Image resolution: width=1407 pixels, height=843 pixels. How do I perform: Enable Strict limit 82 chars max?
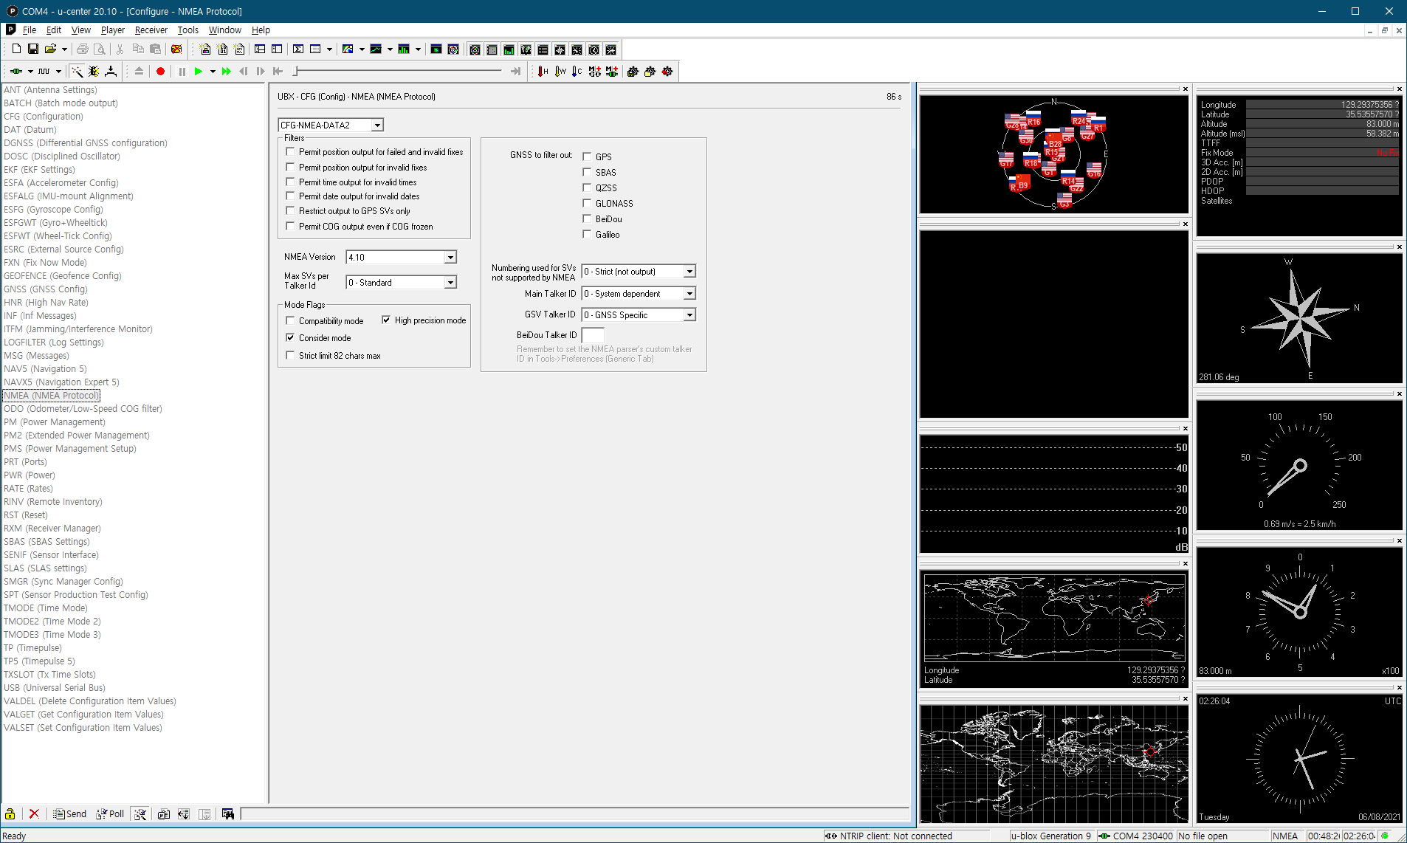point(290,355)
